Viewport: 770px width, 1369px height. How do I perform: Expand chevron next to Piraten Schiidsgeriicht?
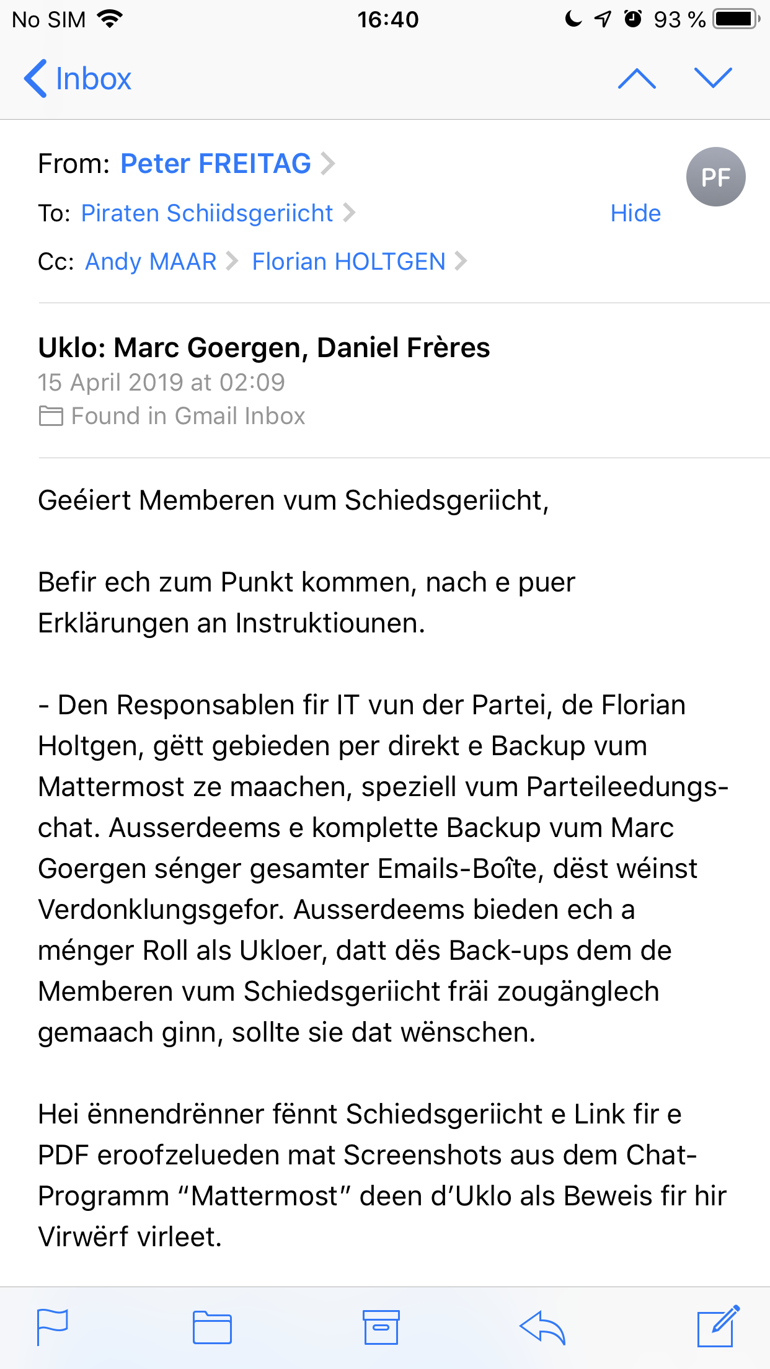(x=350, y=213)
